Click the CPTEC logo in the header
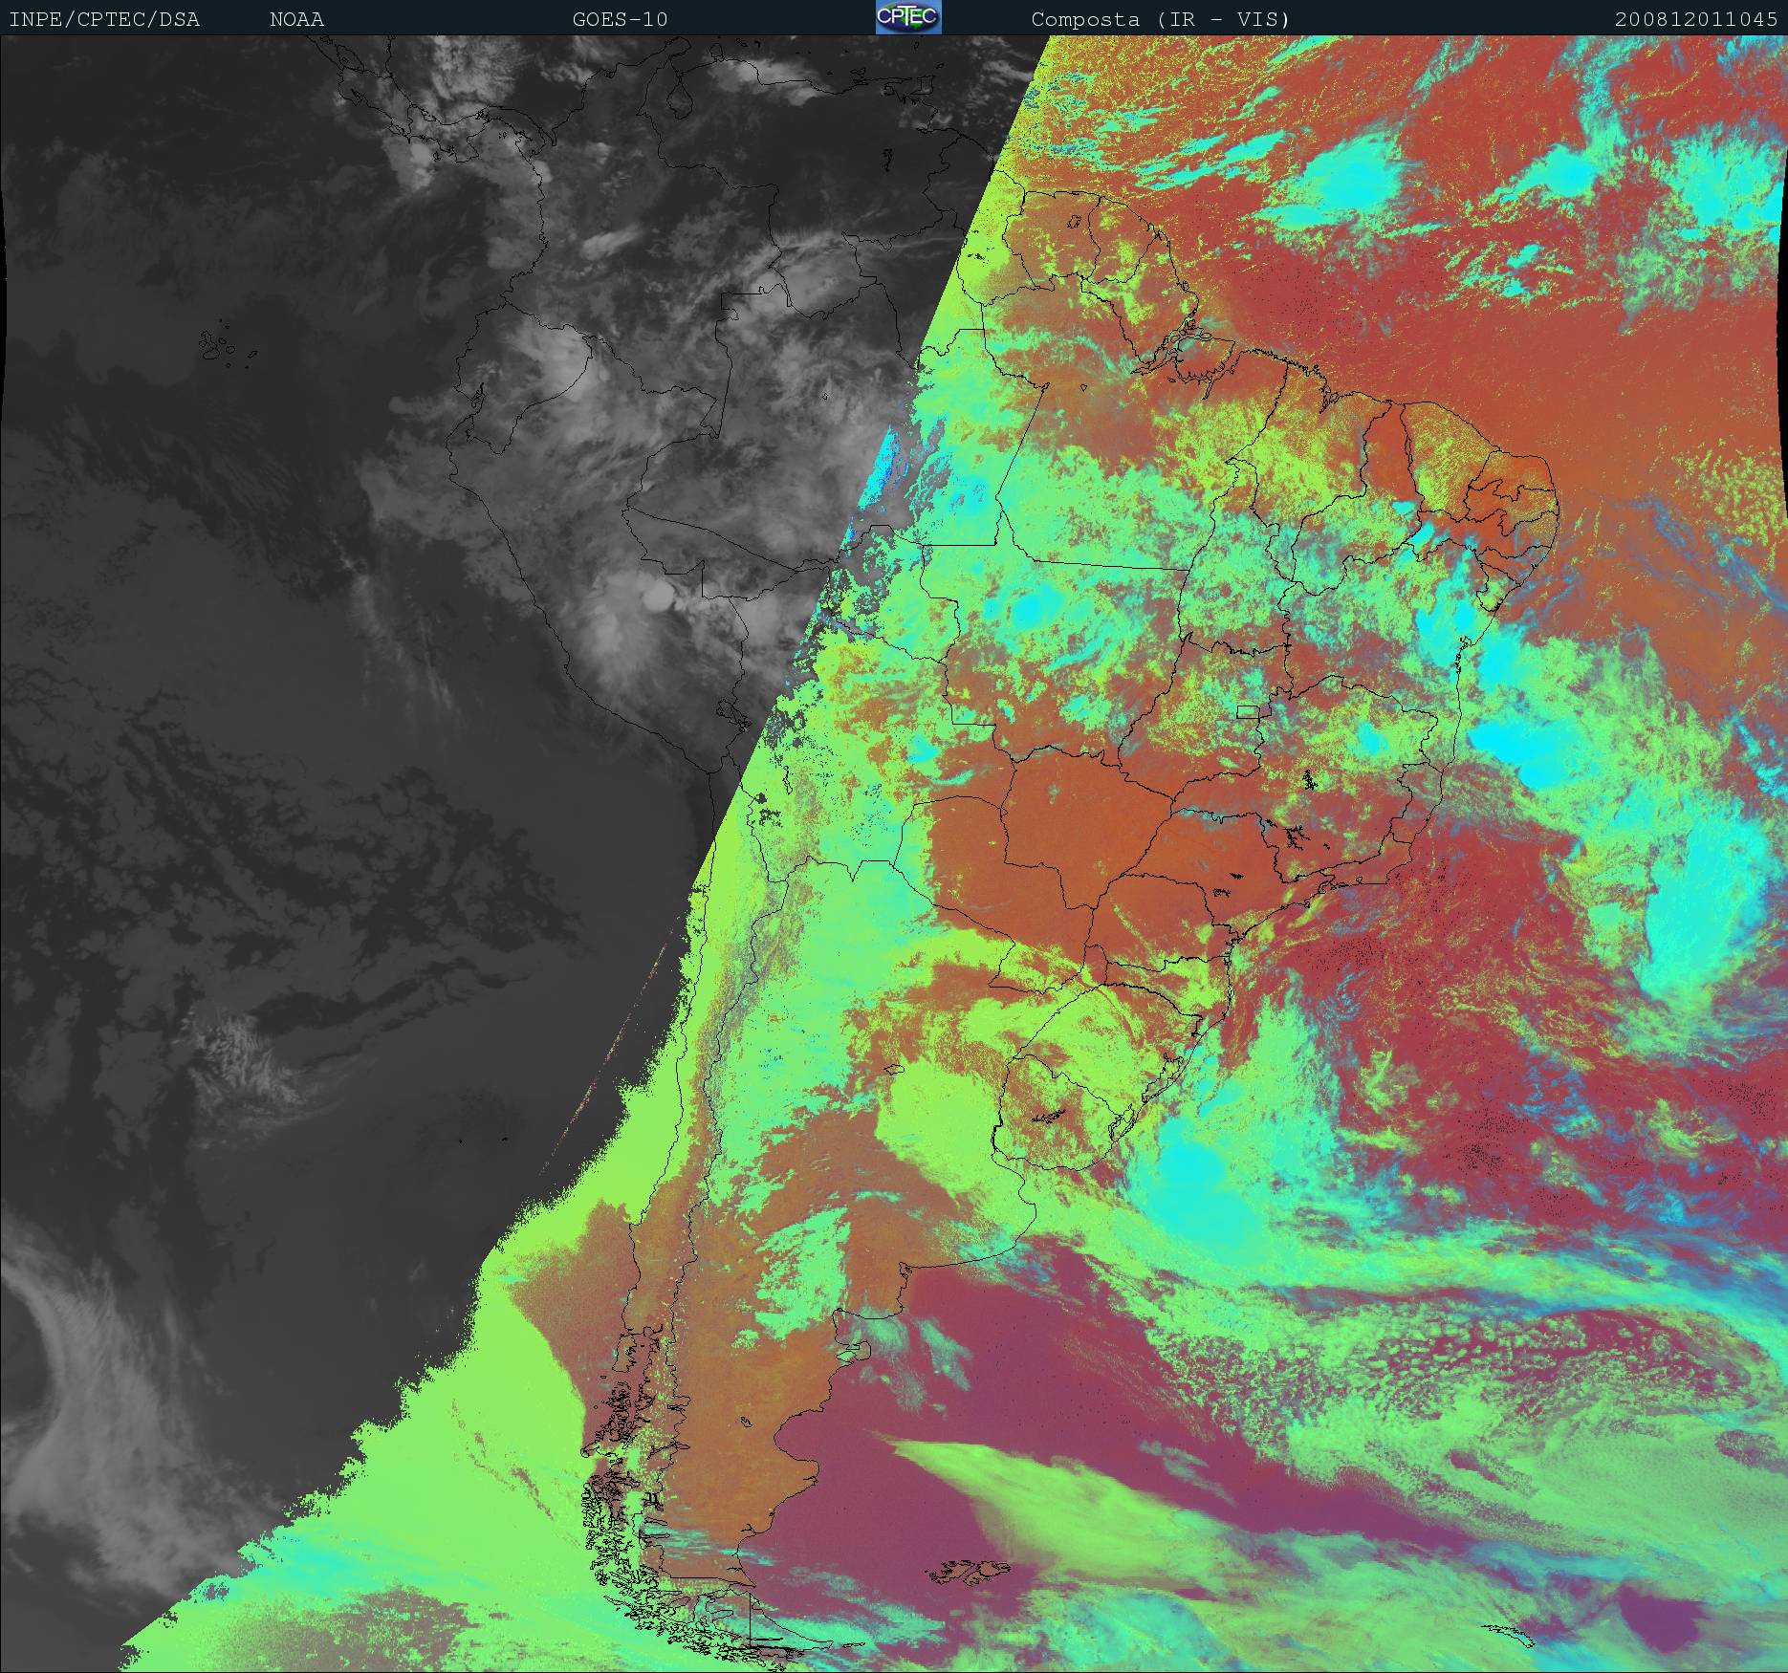This screenshot has width=1788, height=1673. click(908, 17)
